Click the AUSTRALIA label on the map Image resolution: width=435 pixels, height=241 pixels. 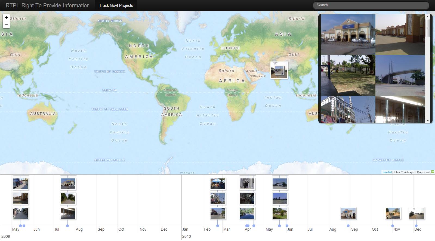coord(43,114)
